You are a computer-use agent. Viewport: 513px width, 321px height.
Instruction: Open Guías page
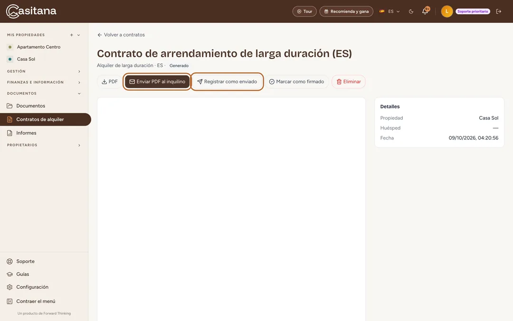pyautogui.click(x=23, y=274)
